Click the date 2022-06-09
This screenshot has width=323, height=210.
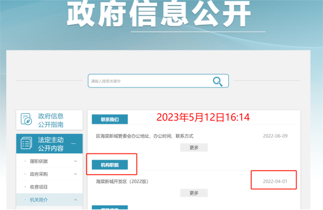[x=275, y=136]
